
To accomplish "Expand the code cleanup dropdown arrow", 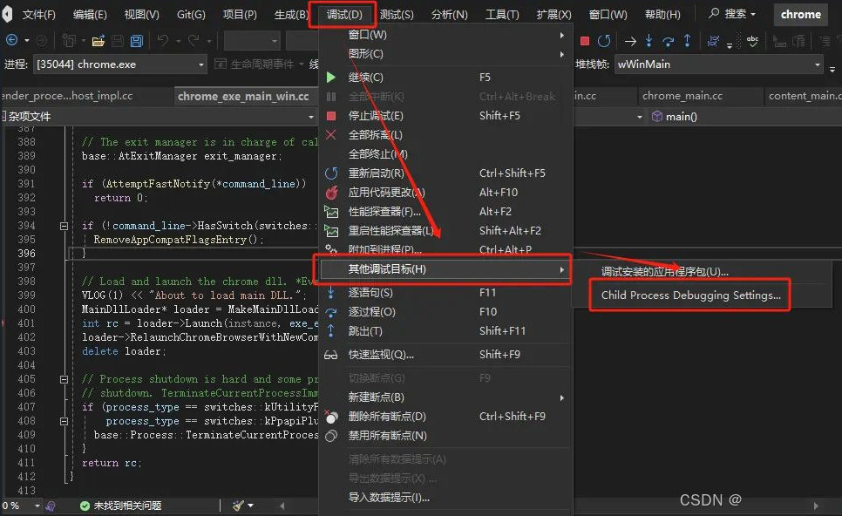I will coord(251,506).
